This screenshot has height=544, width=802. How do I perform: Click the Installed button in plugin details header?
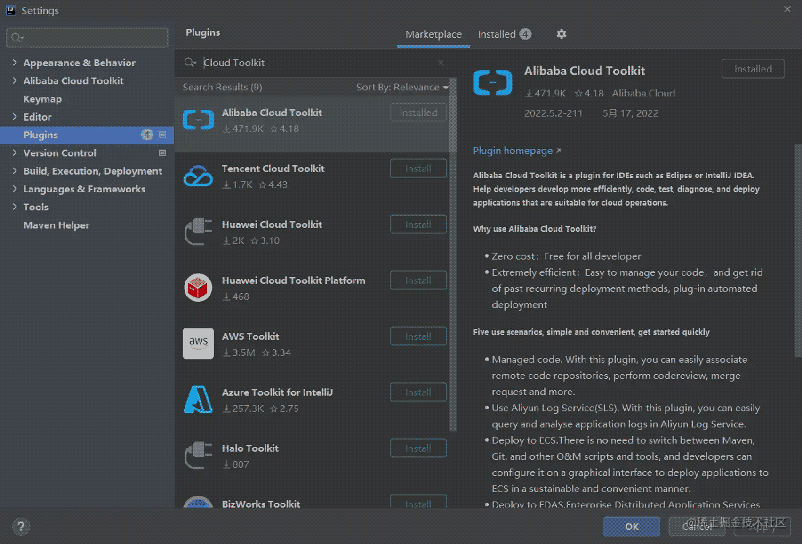[x=753, y=69]
